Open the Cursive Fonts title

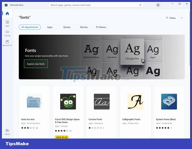95,119
